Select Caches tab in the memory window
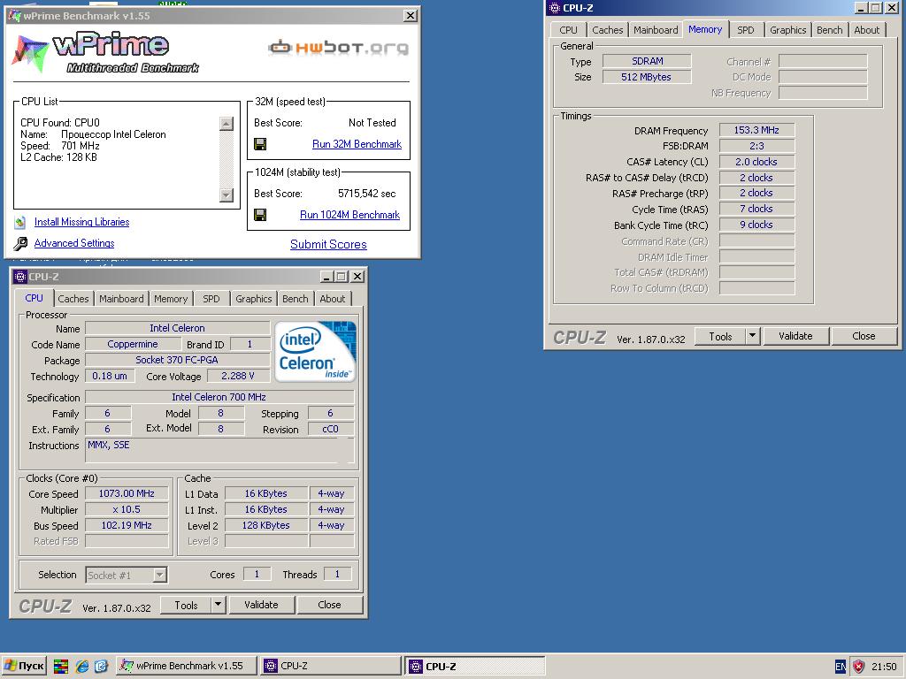Screen dimensions: 906x679 pyautogui.click(x=607, y=30)
